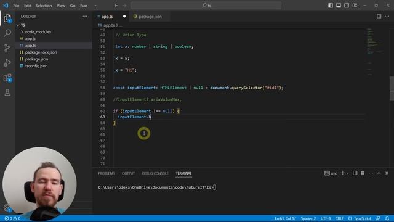
Task: Switch to the Terminal panel tab
Action: coord(183,173)
